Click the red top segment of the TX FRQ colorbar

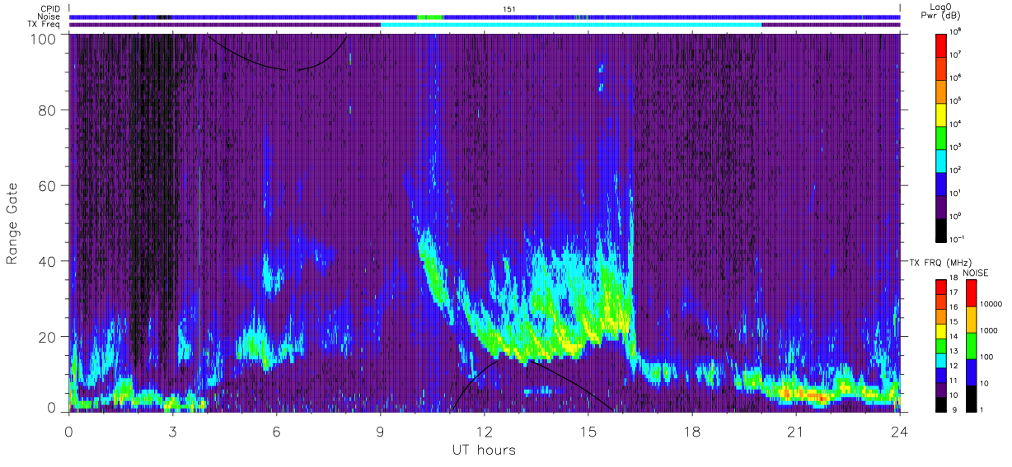pos(942,287)
